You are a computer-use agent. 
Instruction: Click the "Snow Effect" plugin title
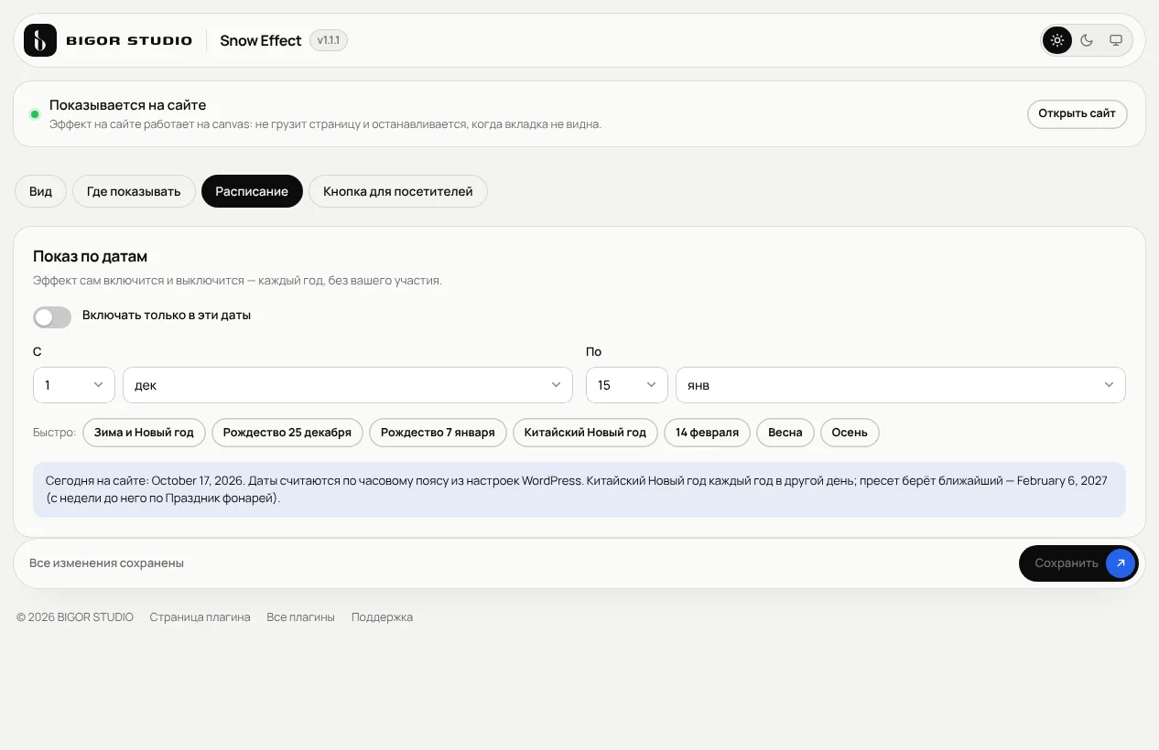261,40
